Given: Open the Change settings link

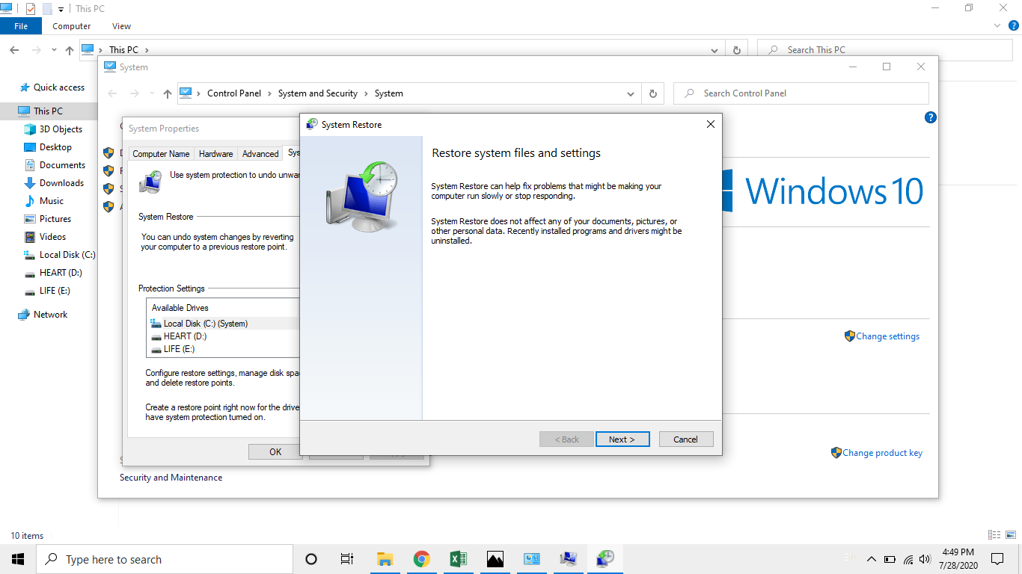Looking at the screenshot, I should [887, 336].
